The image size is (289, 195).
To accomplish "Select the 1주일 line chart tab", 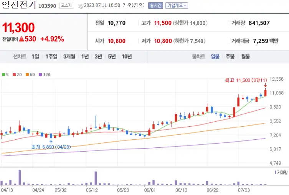I will coord(51,56).
